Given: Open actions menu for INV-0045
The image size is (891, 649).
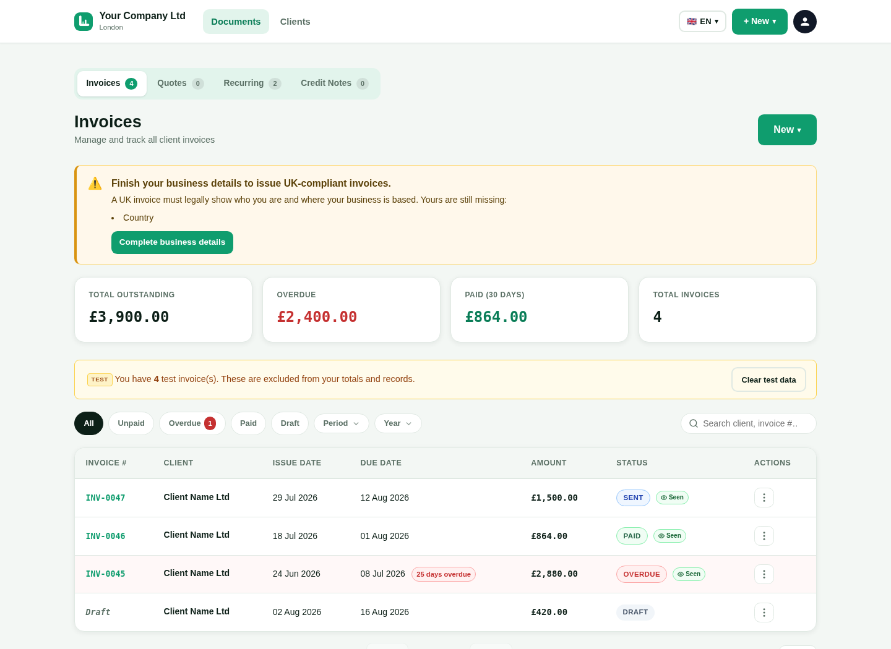Looking at the screenshot, I should tap(764, 574).
